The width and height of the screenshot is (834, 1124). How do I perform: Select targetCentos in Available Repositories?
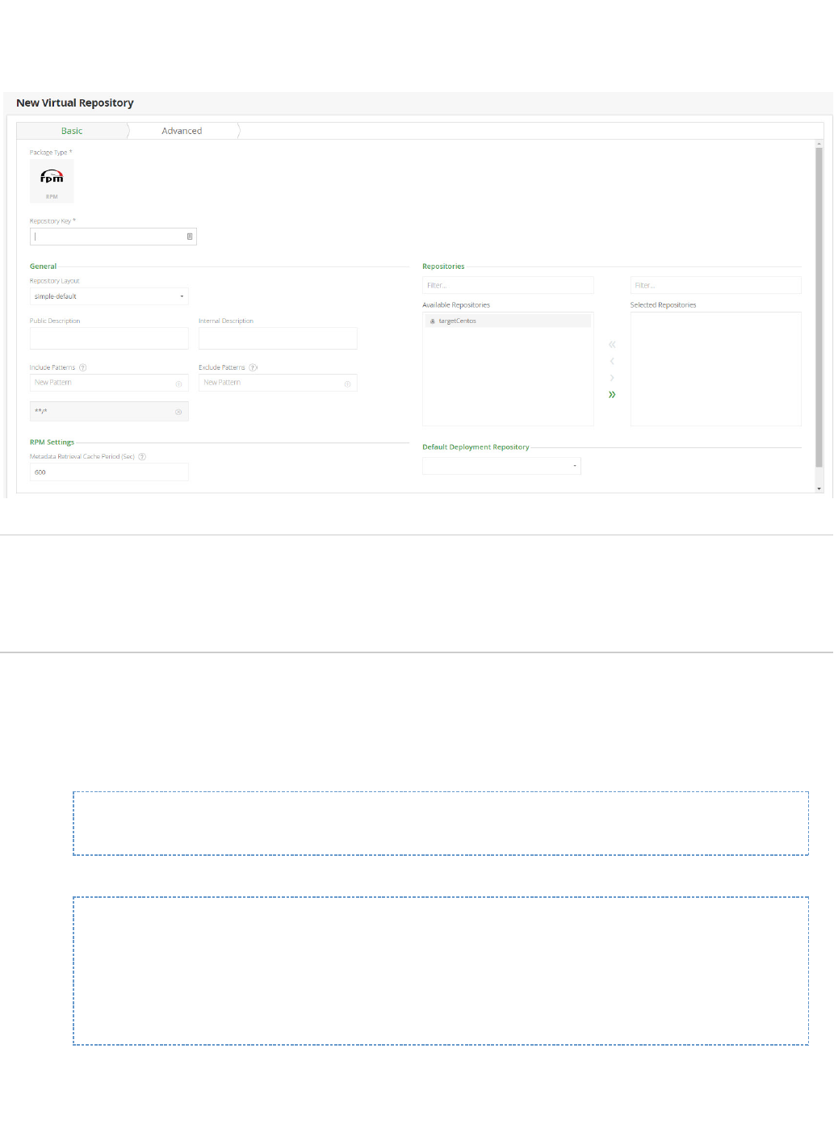click(457, 321)
